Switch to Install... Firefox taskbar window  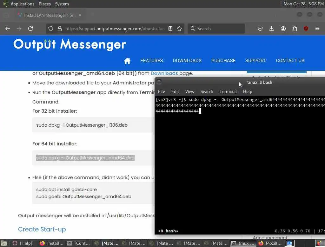click(x=52, y=243)
